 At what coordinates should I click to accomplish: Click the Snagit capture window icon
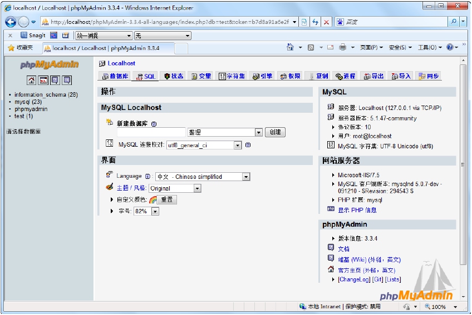[54, 36]
